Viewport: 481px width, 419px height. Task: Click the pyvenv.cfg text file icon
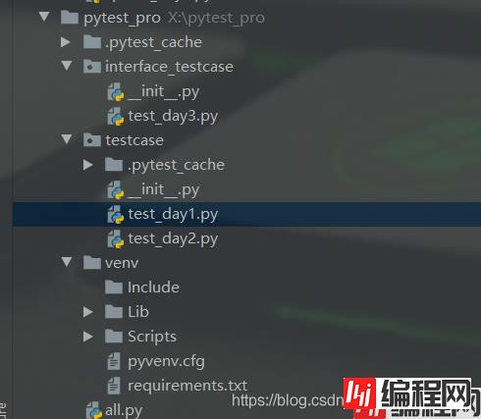pyautogui.click(x=114, y=361)
